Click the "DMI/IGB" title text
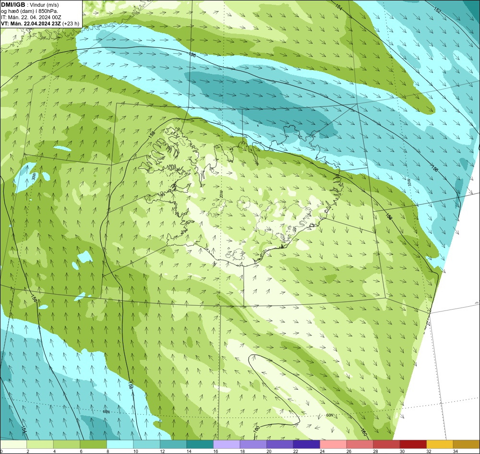The image size is (480, 454). (x=13, y=5)
